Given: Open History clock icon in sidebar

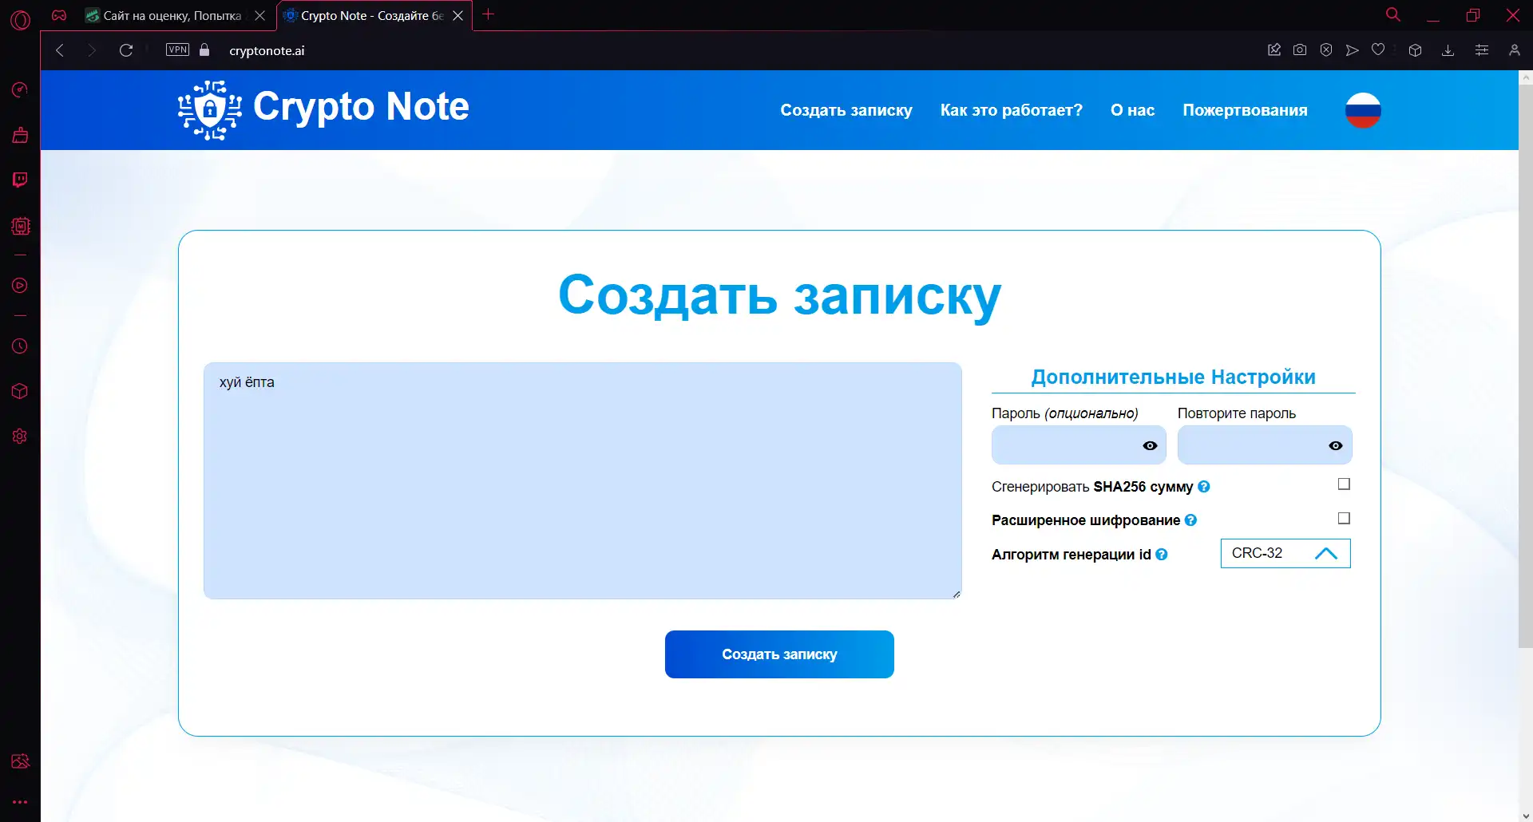Looking at the screenshot, I should click(20, 346).
